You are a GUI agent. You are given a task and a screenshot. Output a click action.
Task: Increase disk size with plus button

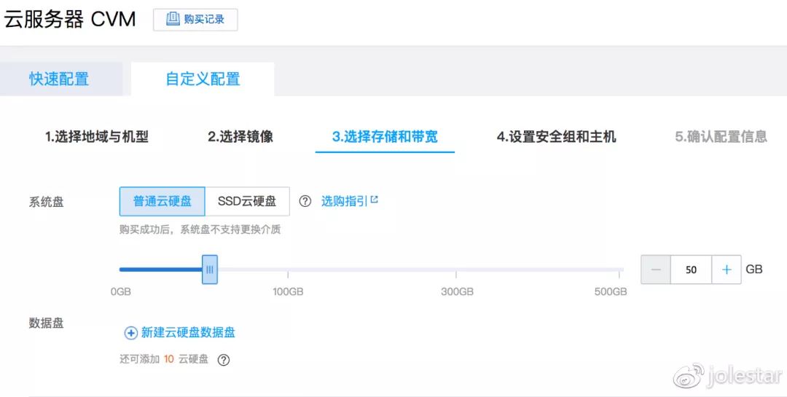[727, 270]
